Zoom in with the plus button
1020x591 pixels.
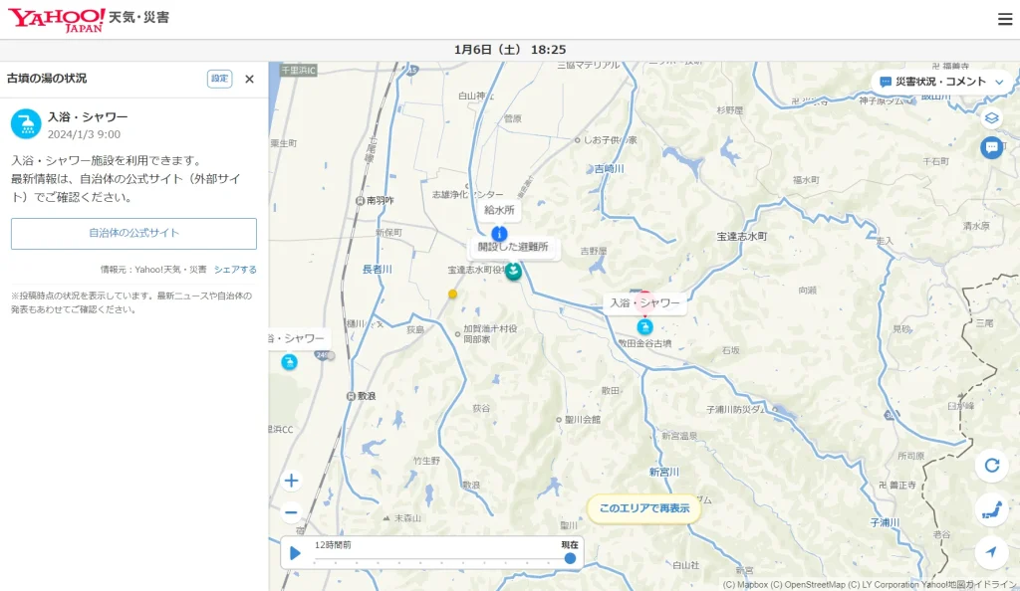pyautogui.click(x=291, y=481)
